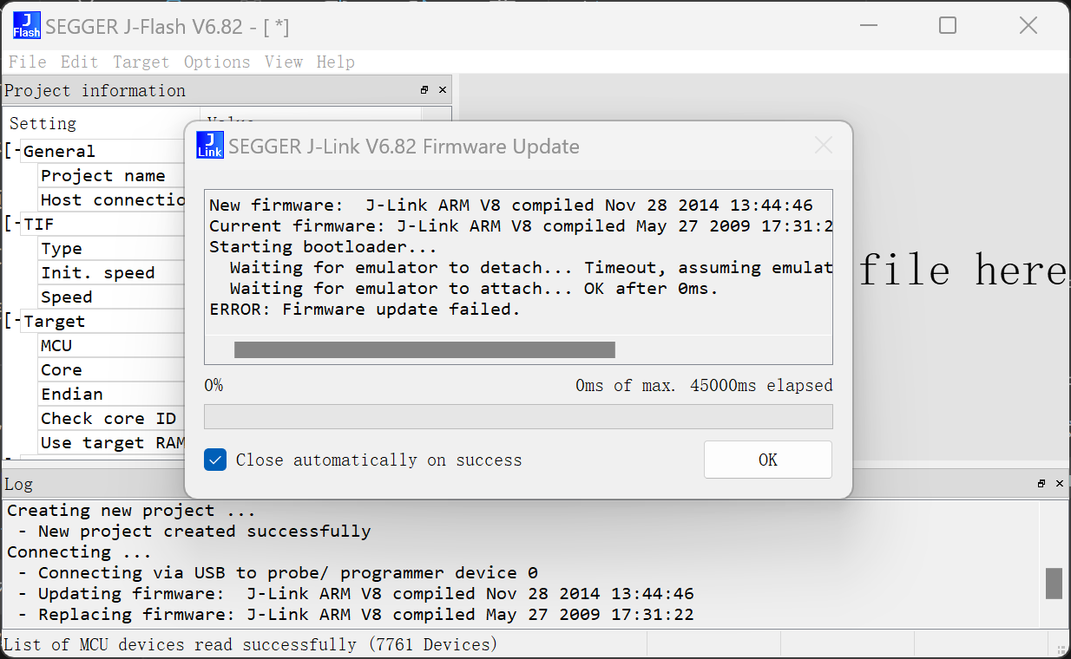Click the J-Flash application icon in title bar
Image resolution: width=1071 pixels, height=659 pixels.
click(x=27, y=26)
